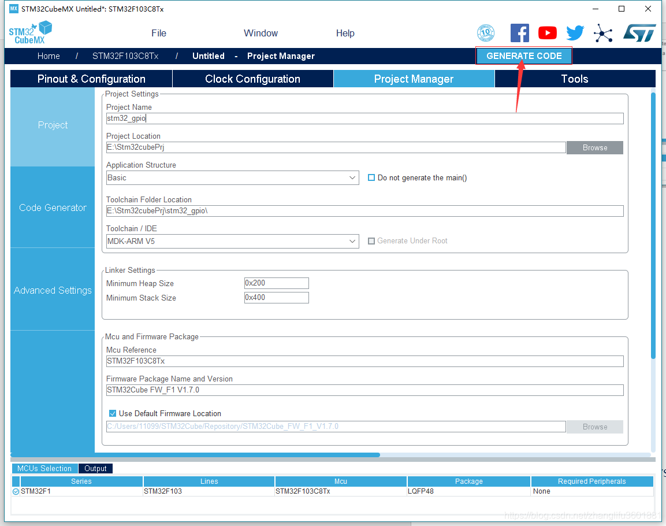
Task: Open the Twitter bird icon link
Action: coord(575,33)
